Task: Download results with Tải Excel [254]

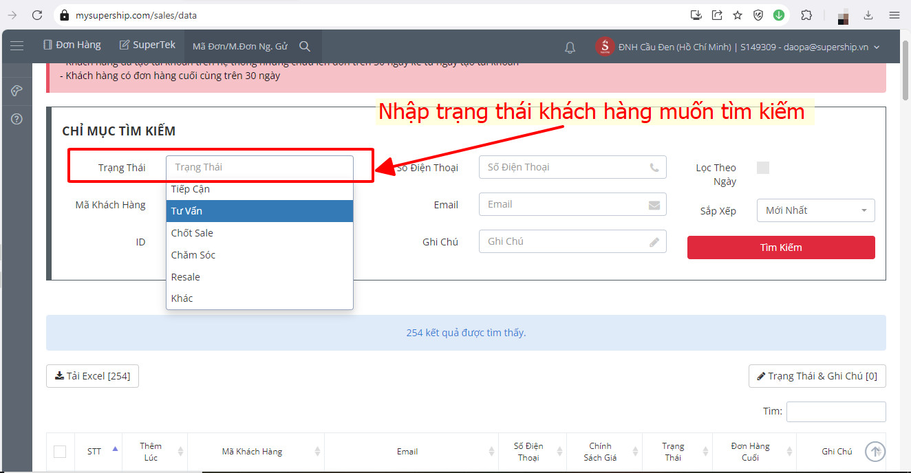Action: tap(93, 376)
